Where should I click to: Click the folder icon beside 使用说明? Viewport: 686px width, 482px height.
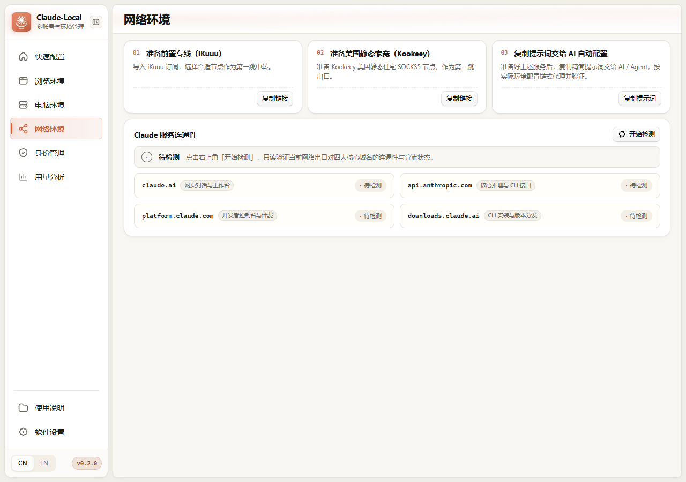[23, 408]
